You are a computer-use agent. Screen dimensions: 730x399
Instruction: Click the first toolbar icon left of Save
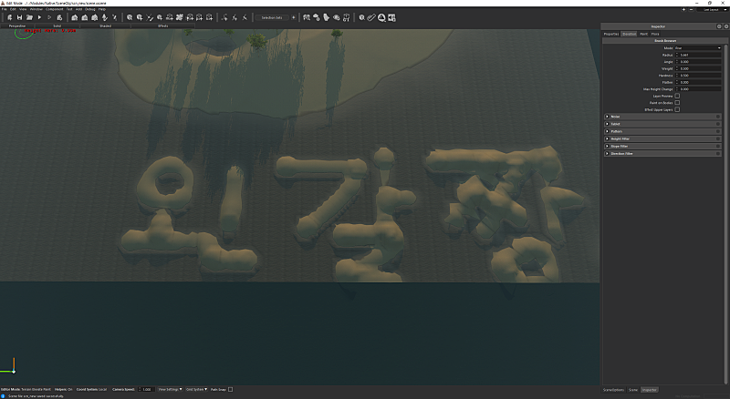tap(9, 17)
